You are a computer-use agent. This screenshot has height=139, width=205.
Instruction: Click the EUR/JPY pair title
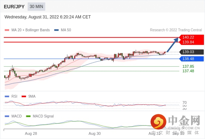pos(14,7)
